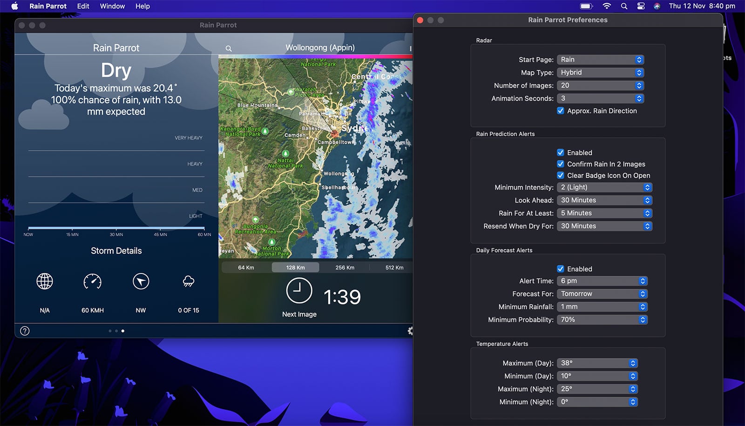Uncheck Approx. Rain Direction checkbox

tap(561, 111)
